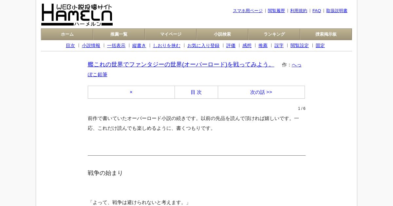Image resolution: width=393 pixels, height=206 pixels.
Task: Select 一括表示 view
Action: 116,46
